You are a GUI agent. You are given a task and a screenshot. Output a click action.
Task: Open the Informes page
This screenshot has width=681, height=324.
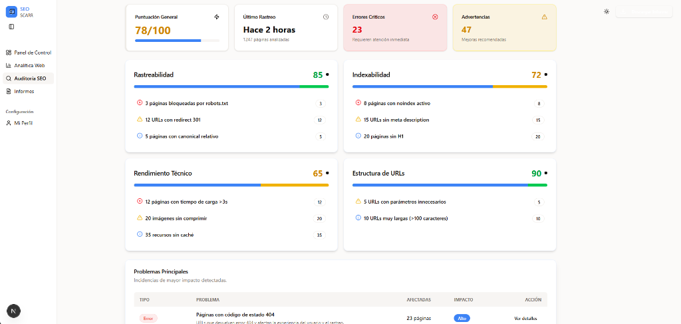(23, 91)
